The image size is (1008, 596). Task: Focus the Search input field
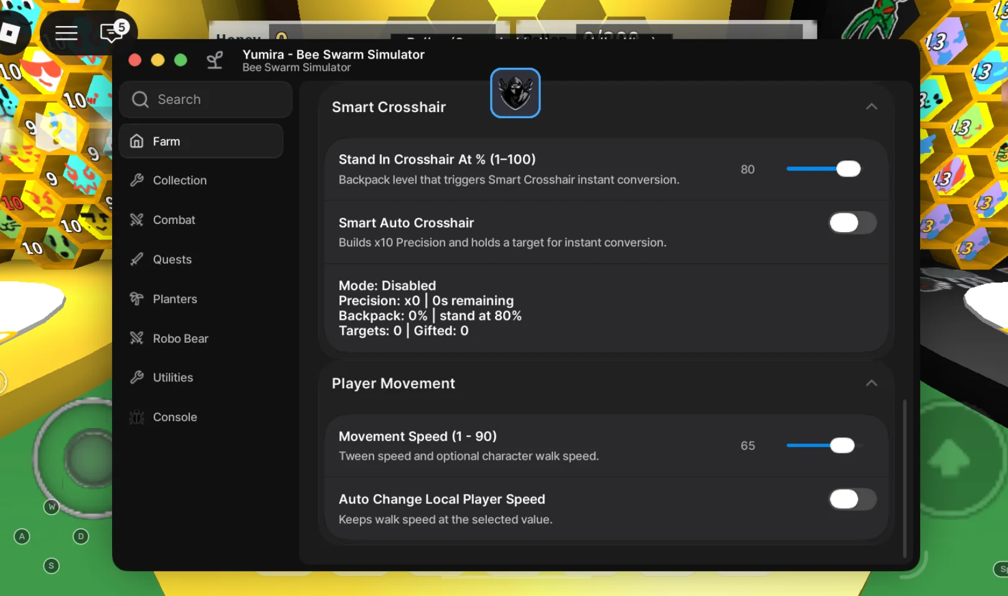(x=205, y=100)
